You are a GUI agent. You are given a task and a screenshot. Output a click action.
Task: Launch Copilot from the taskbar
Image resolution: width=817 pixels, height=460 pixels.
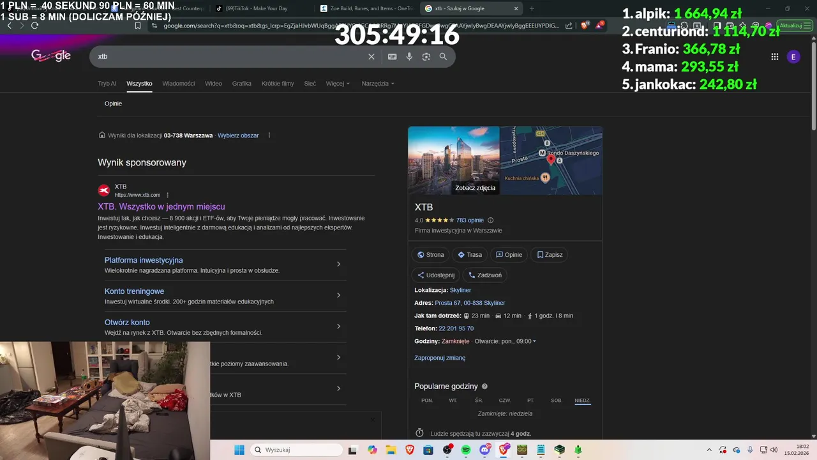point(372,450)
